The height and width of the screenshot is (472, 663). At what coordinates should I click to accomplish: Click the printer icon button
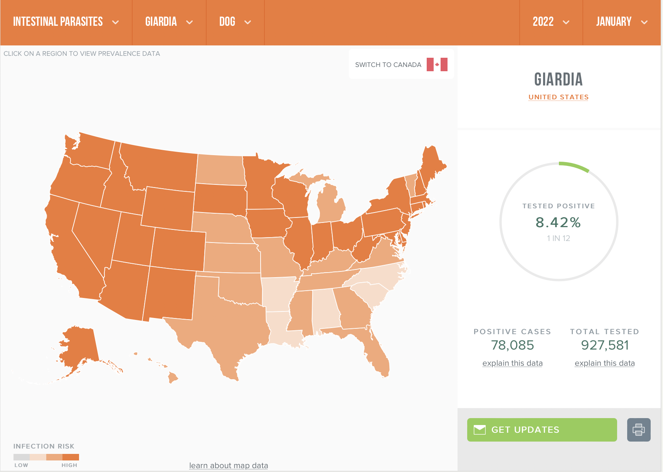point(639,430)
